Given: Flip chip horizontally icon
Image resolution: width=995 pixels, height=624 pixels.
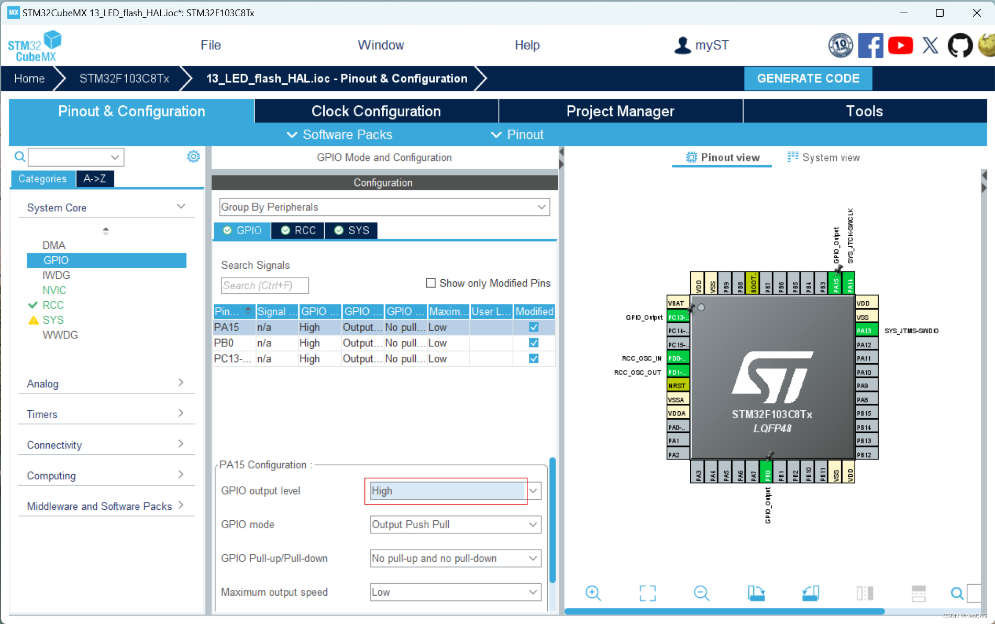Looking at the screenshot, I should [865, 593].
